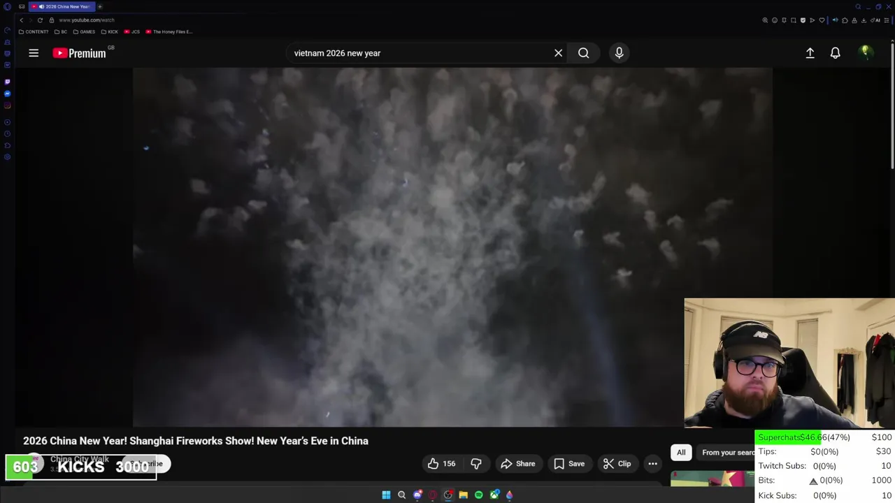Select the 'From your search' chip

[727, 453]
